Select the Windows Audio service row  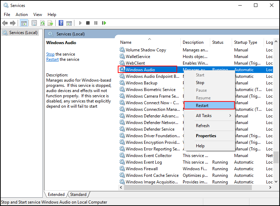click(x=196, y=69)
